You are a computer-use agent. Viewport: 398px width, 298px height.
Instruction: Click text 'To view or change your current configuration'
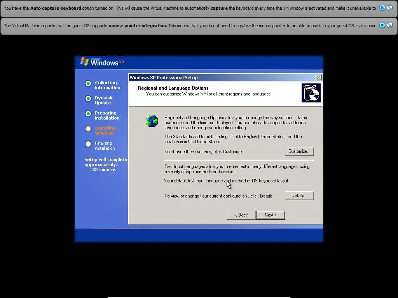(219, 196)
